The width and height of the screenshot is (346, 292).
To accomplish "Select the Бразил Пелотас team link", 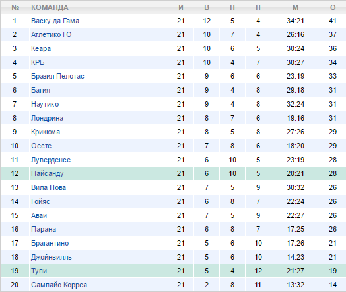I will [57, 77].
